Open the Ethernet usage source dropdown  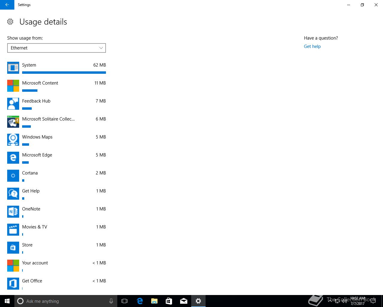point(57,48)
